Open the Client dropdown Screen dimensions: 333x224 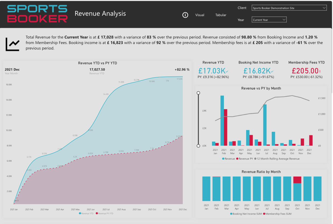289,8
